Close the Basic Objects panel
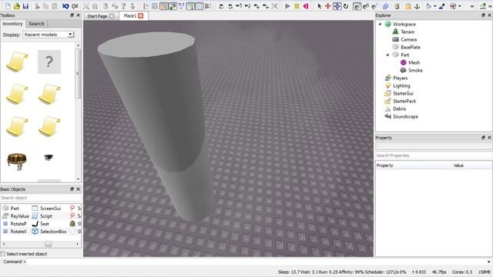This screenshot has width=493, height=277. (79, 189)
